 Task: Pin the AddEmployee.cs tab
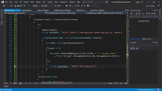tap(17, 10)
